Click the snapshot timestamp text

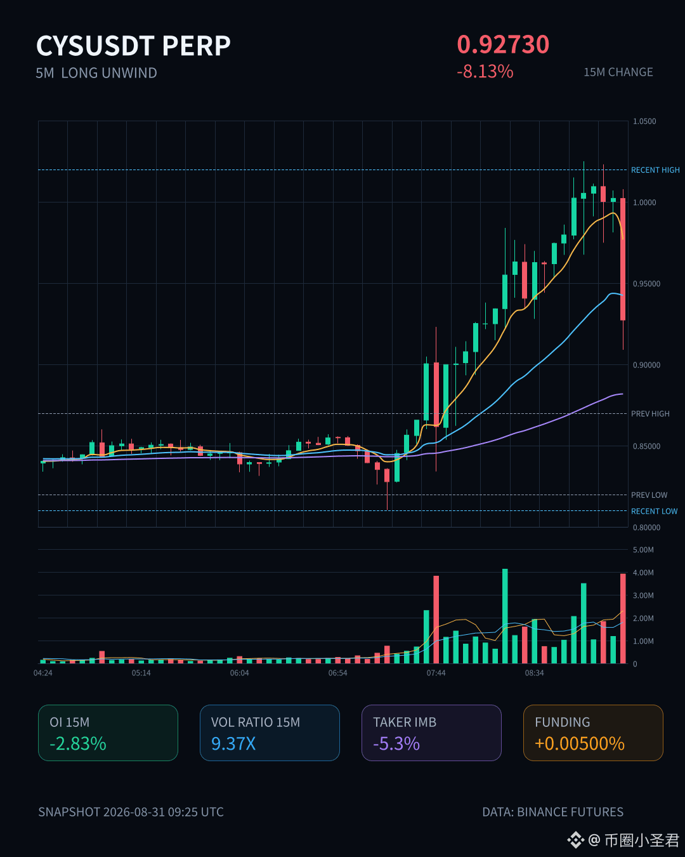click(x=131, y=812)
